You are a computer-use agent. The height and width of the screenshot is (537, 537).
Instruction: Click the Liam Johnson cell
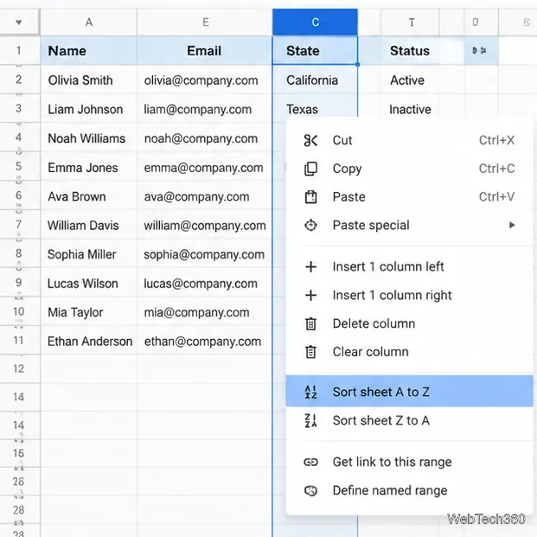89,109
